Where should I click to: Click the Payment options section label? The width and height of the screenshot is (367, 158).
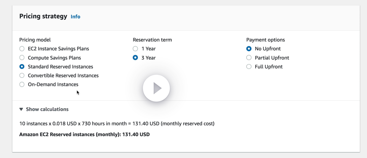[x=266, y=40]
